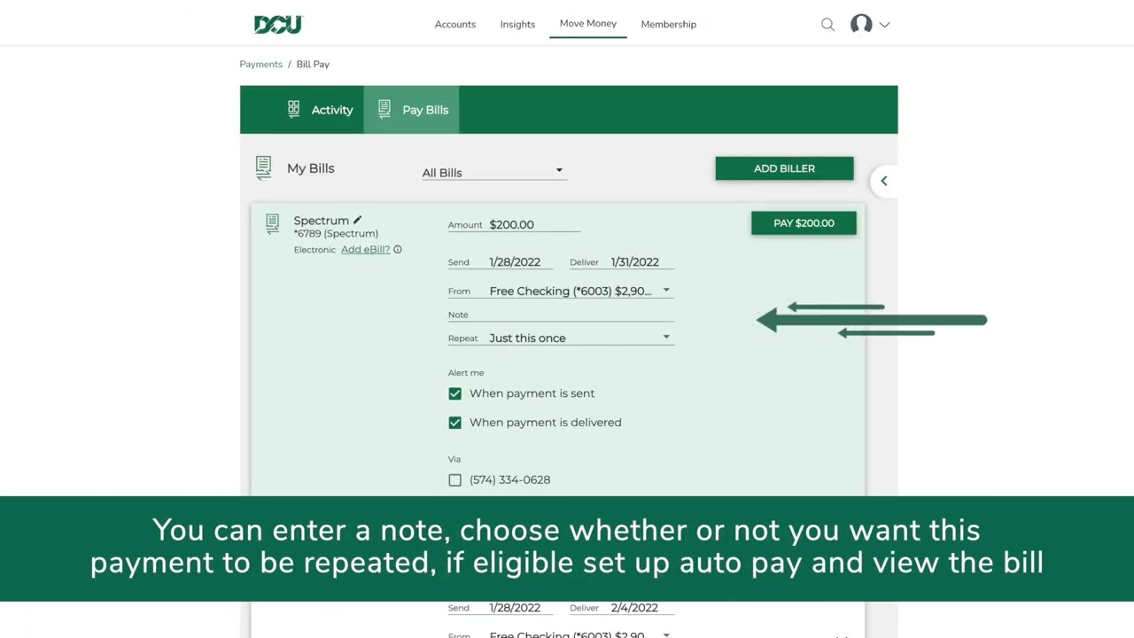Open the Insights menu
This screenshot has height=638, width=1134.
tap(517, 24)
